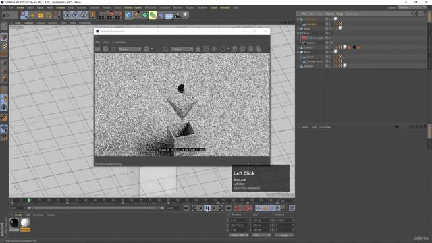Select the Plane object in Object Manager
The image size is (432, 243).
coord(307,28)
